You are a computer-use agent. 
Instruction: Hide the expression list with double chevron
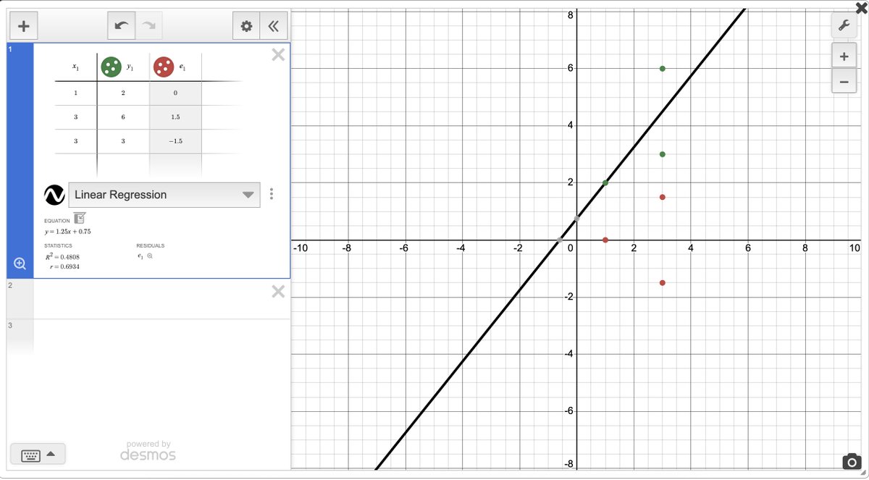point(273,26)
